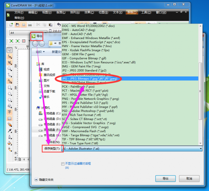Select EPS - Encapsulated PostScript type
Viewport: 209px width, 191px height.
pos(130,42)
